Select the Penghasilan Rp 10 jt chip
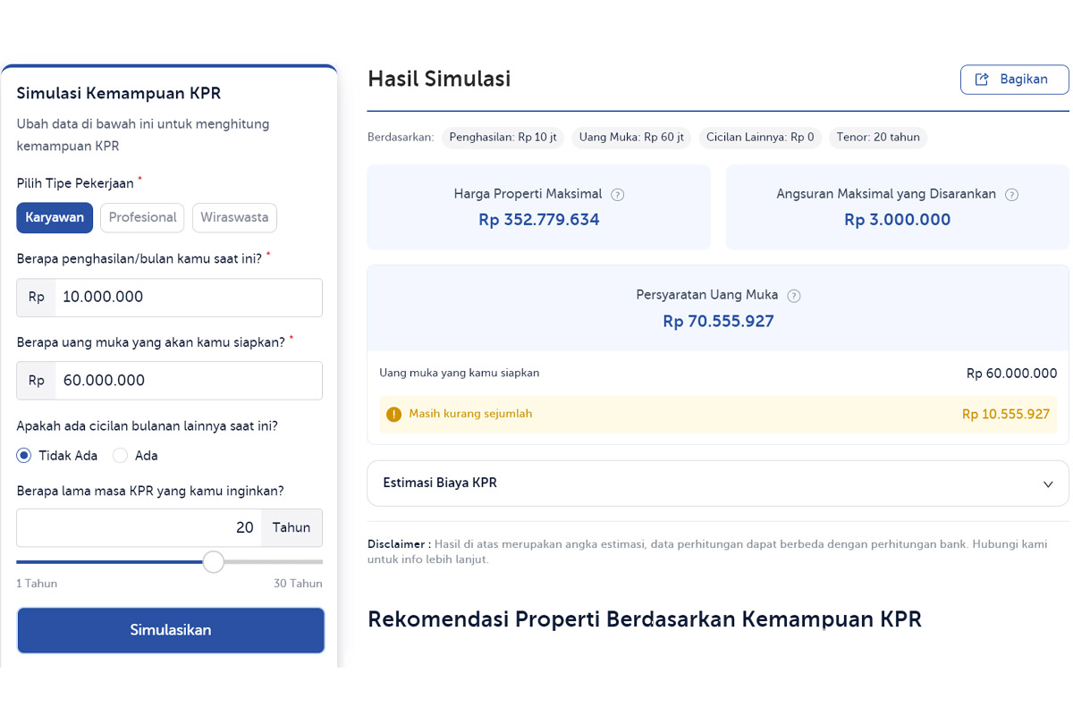1073x715 pixels. point(502,137)
